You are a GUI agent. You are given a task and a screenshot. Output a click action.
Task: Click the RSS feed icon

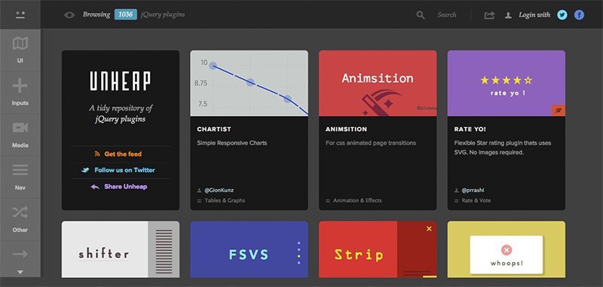tap(97, 154)
